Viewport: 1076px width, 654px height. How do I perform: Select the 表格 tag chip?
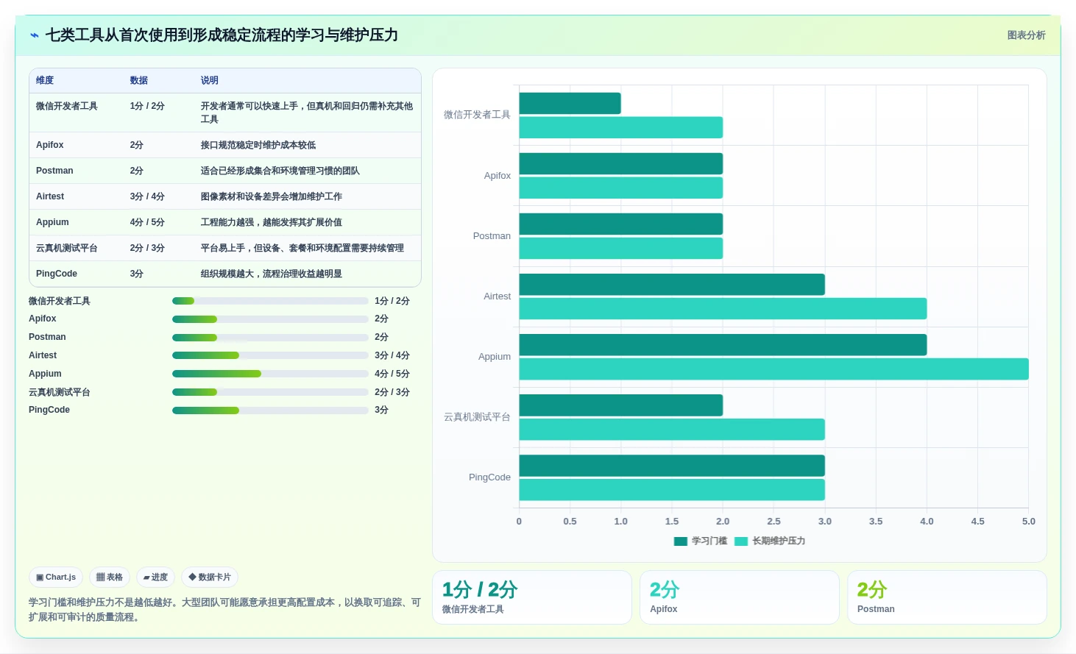click(x=110, y=577)
